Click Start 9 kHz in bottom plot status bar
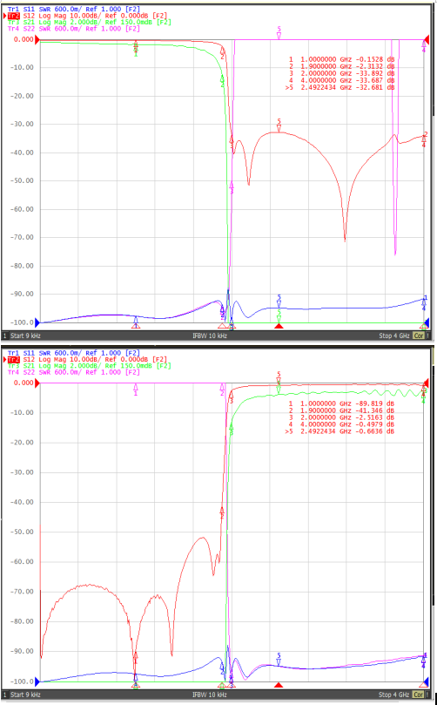 click(x=25, y=695)
